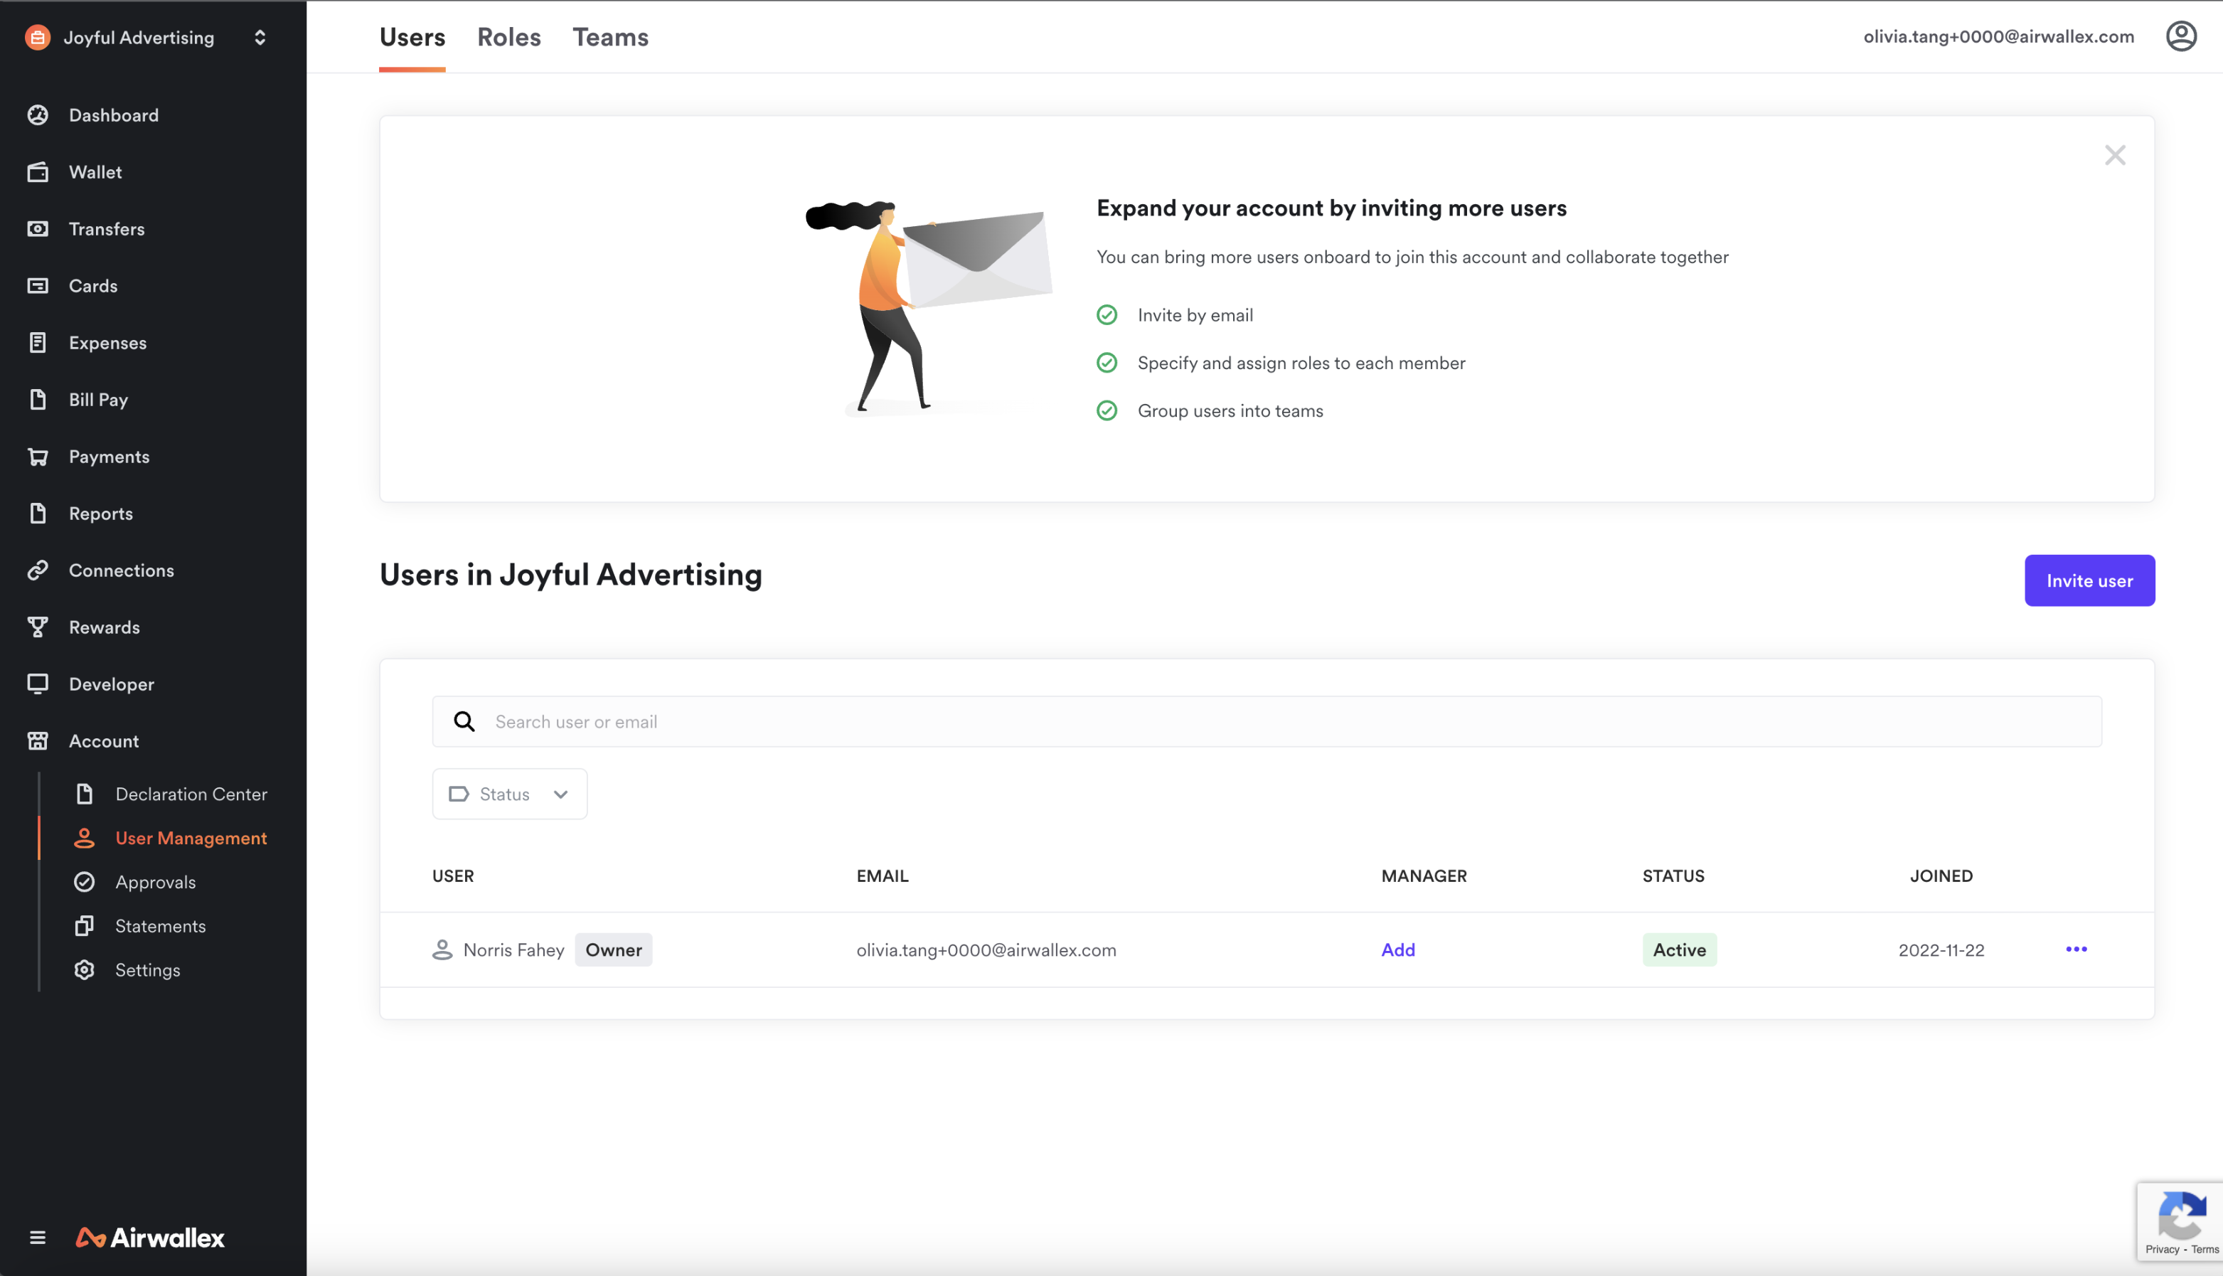Open the Payments cart icon
The width and height of the screenshot is (2223, 1276).
(x=38, y=457)
